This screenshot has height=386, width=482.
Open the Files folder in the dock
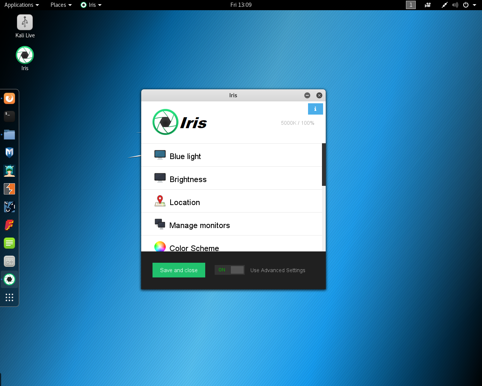coord(9,135)
